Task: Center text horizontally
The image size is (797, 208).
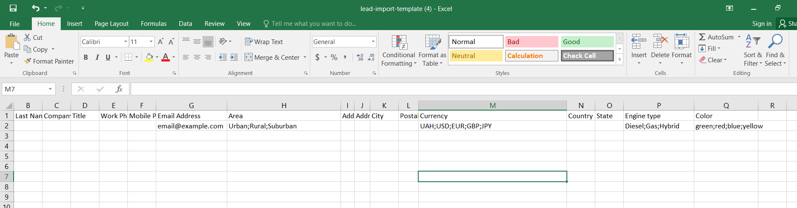Action: 197,57
